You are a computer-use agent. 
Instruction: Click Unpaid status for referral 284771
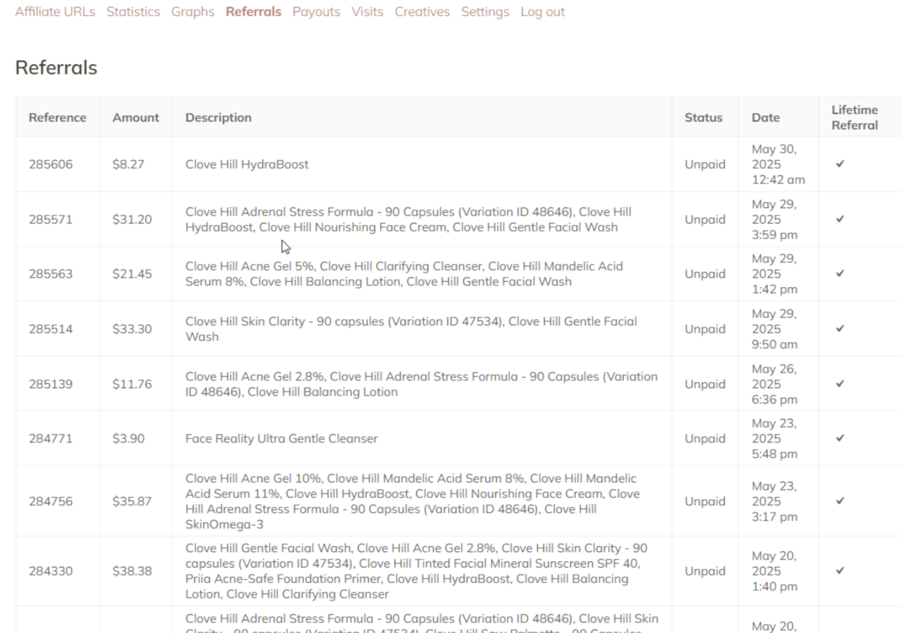(x=705, y=438)
